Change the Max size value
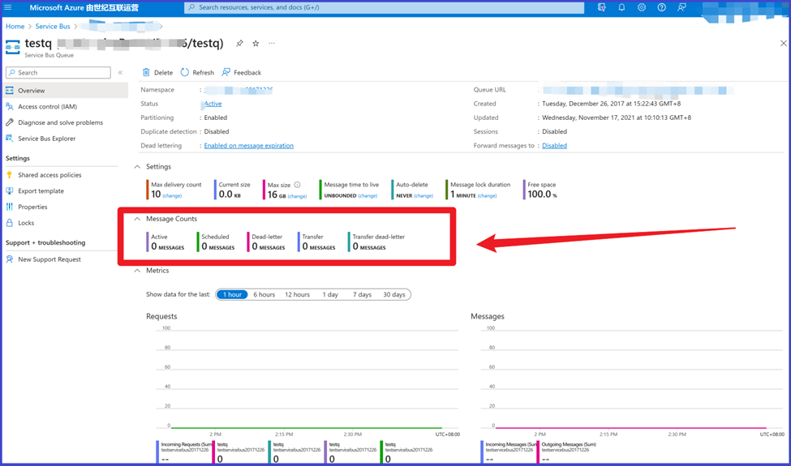 click(x=297, y=196)
